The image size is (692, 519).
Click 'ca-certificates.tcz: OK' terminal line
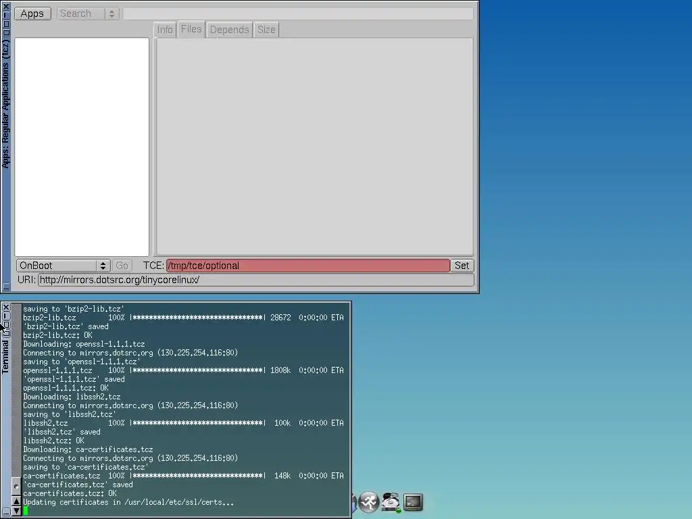click(70, 493)
